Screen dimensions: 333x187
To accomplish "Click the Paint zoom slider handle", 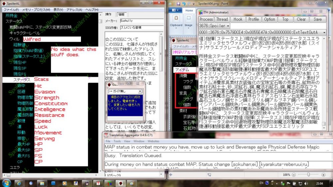I will click(x=308, y=174).
